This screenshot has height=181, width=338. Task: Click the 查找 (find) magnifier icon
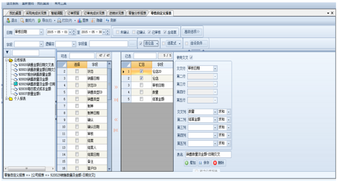click(x=22, y=20)
